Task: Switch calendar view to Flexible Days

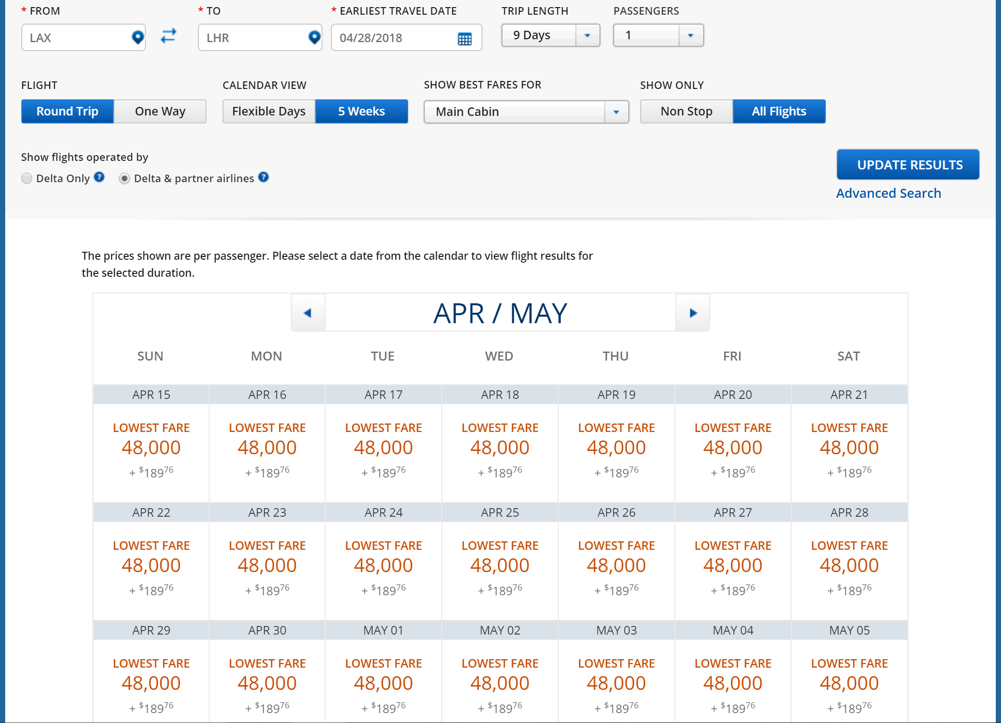Action: [268, 111]
